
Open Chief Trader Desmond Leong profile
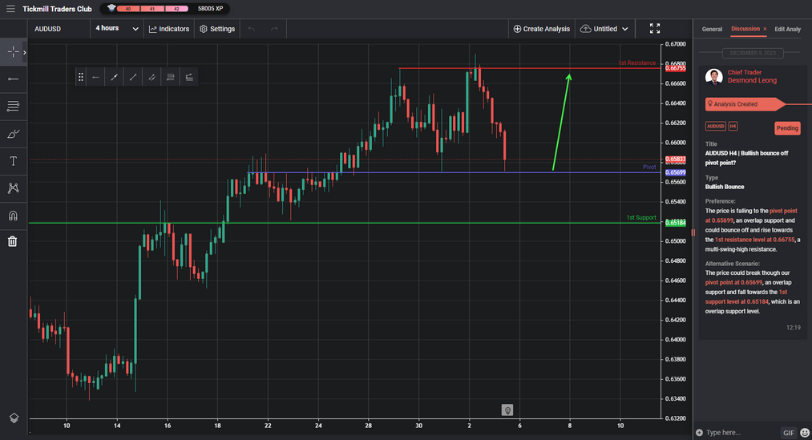752,76
